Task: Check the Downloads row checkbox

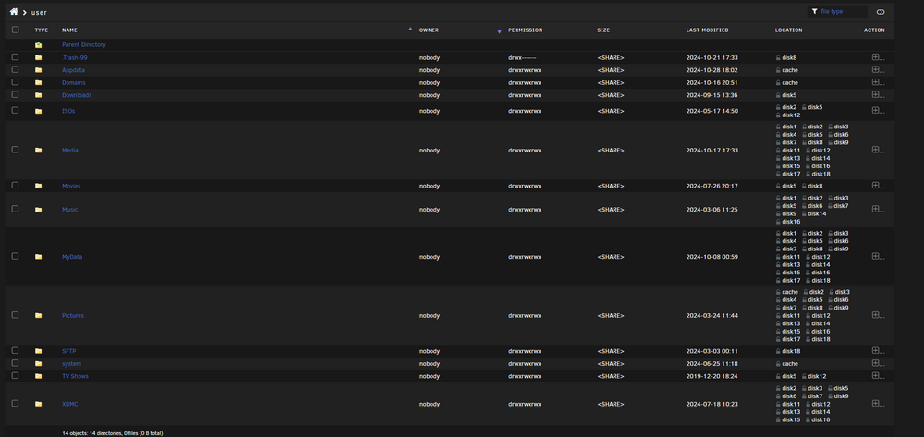Action: click(x=16, y=95)
